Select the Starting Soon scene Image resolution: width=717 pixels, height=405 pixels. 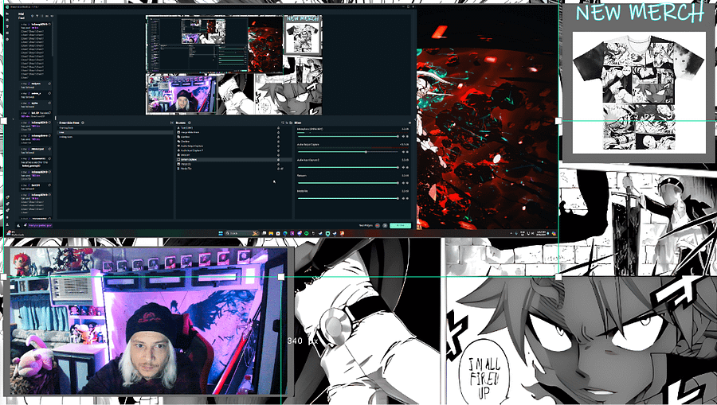coord(114,128)
